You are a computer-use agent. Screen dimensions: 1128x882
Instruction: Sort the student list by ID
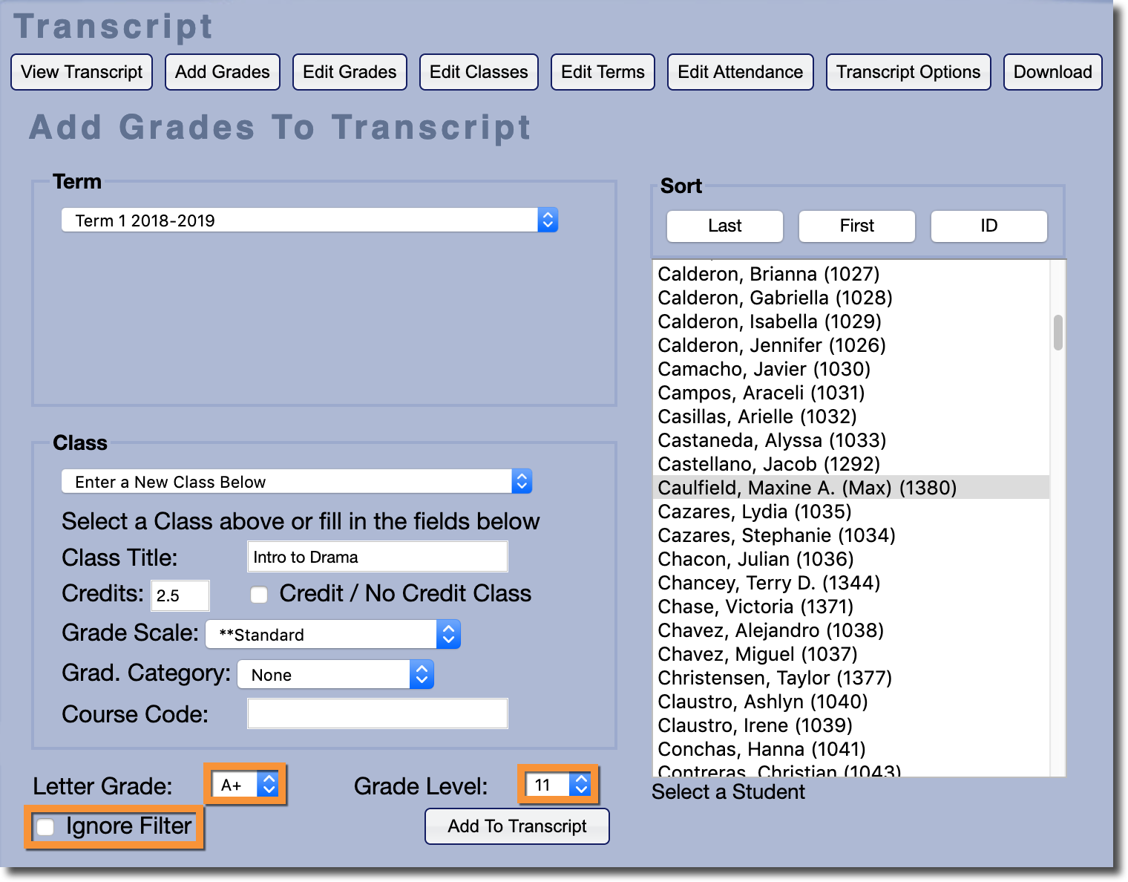click(988, 226)
